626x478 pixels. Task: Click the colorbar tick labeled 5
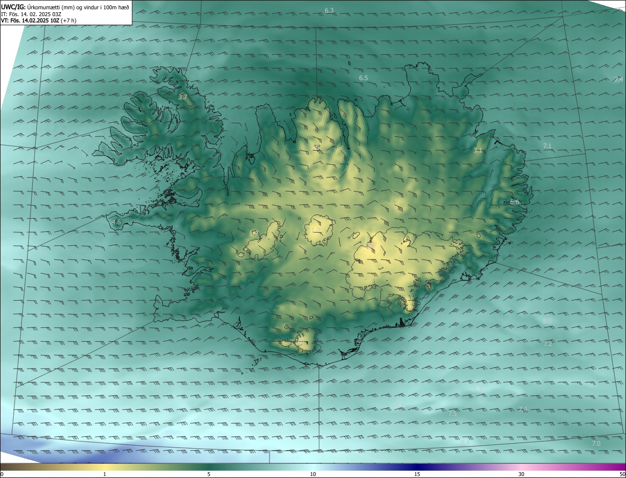coord(209,474)
